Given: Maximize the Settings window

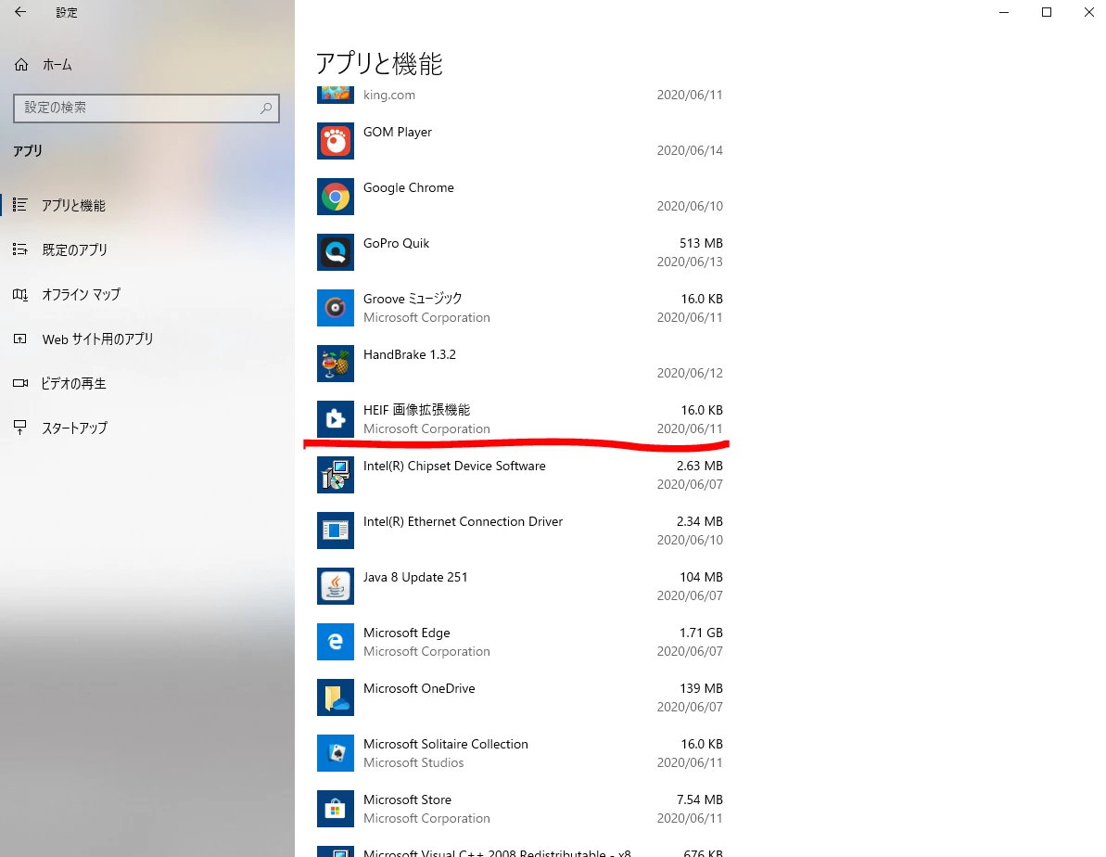Looking at the screenshot, I should point(1047,12).
